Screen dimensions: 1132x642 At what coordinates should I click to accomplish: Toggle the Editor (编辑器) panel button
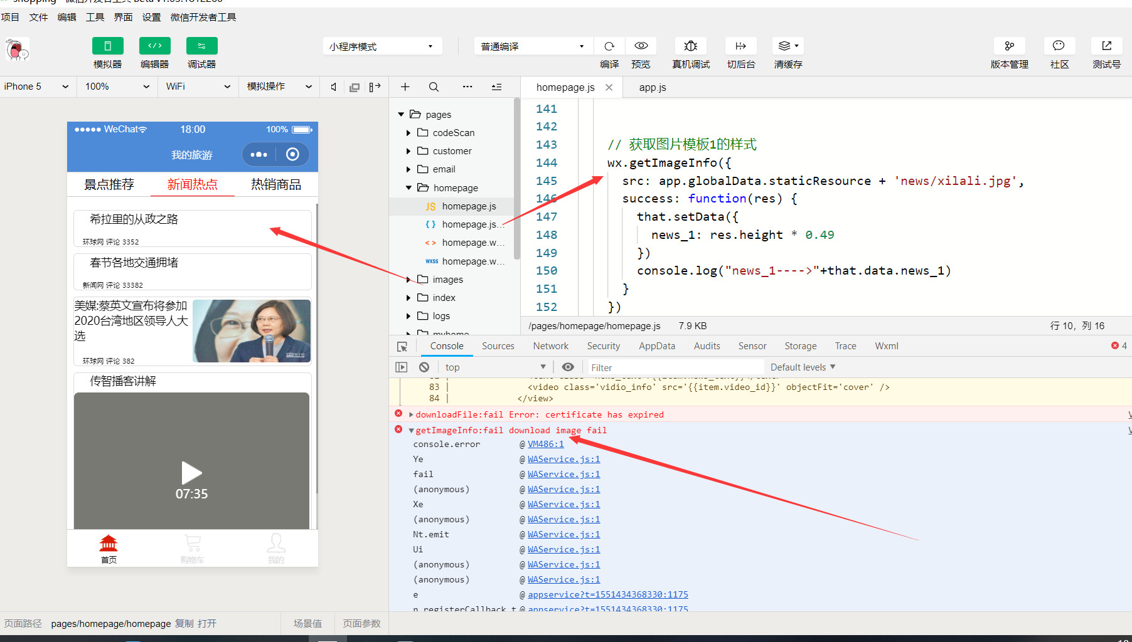(x=154, y=46)
